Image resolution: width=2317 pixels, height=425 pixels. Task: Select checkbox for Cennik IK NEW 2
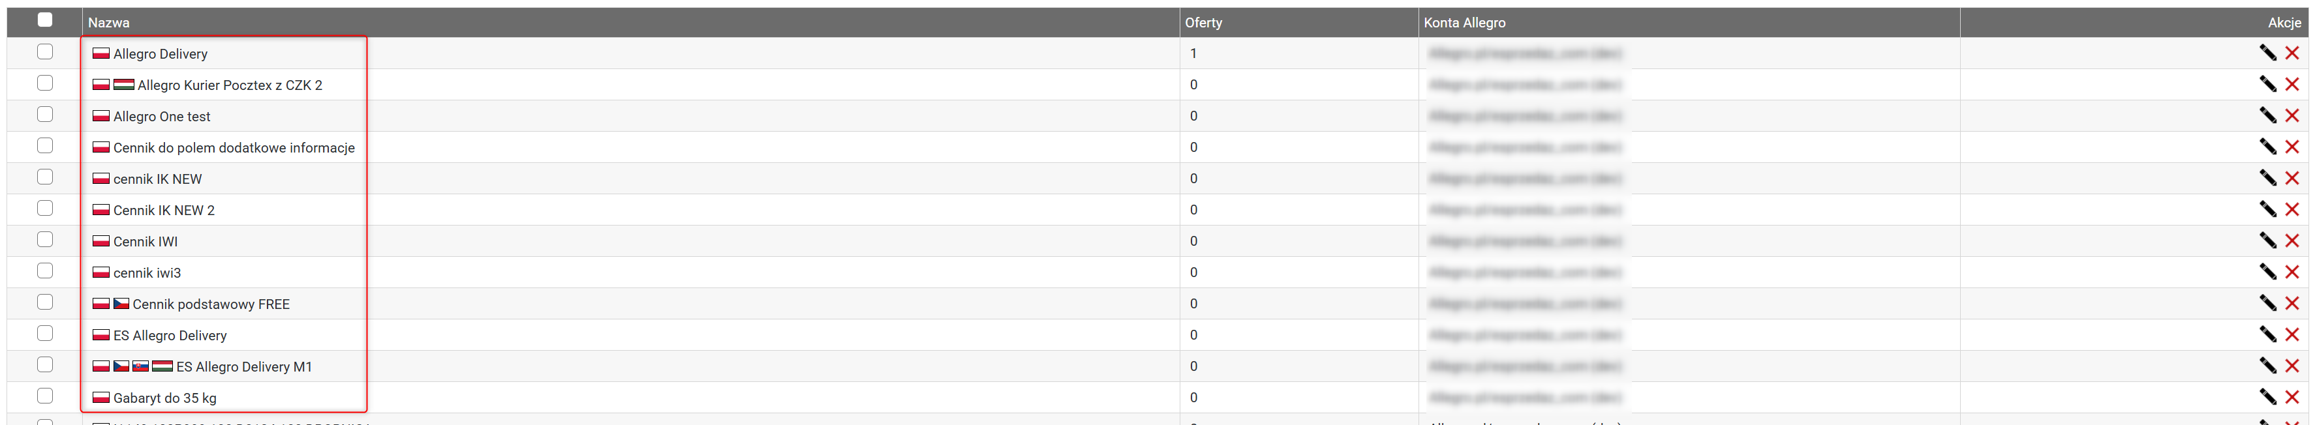pos(45,209)
